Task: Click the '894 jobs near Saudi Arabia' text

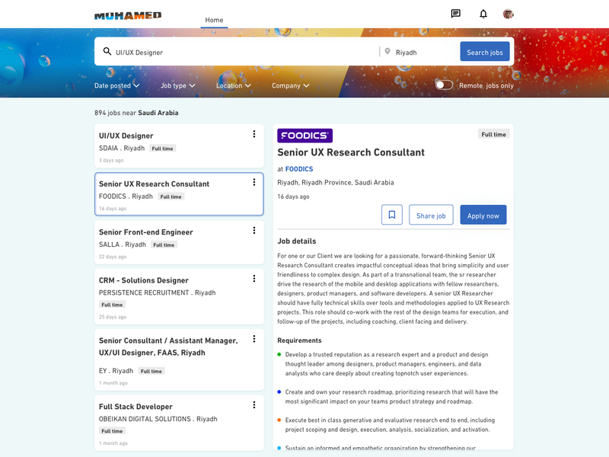Action: [x=136, y=113]
